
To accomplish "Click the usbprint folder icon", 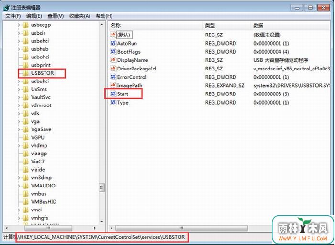I will pyautogui.click(x=26, y=65).
